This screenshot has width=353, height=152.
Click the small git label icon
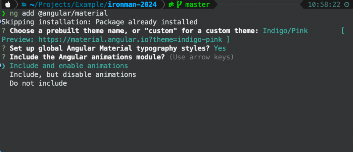pos(171,4)
